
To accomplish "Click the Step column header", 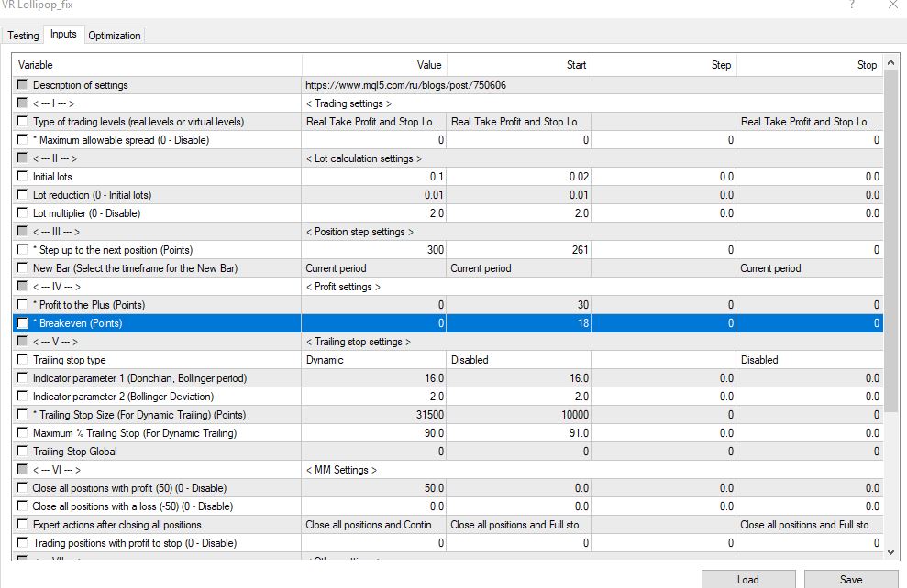I will (664, 65).
